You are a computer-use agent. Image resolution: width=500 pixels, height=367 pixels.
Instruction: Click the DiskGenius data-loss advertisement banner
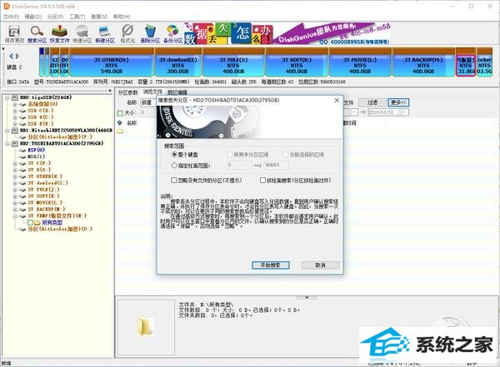point(287,33)
